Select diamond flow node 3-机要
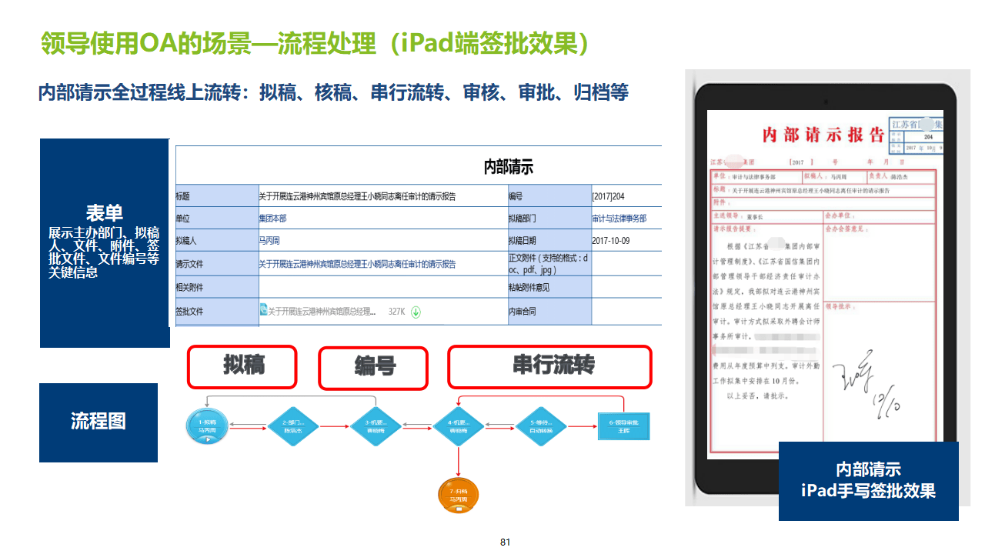The width and height of the screenshot is (985, 554). click(x=376, y=426)
